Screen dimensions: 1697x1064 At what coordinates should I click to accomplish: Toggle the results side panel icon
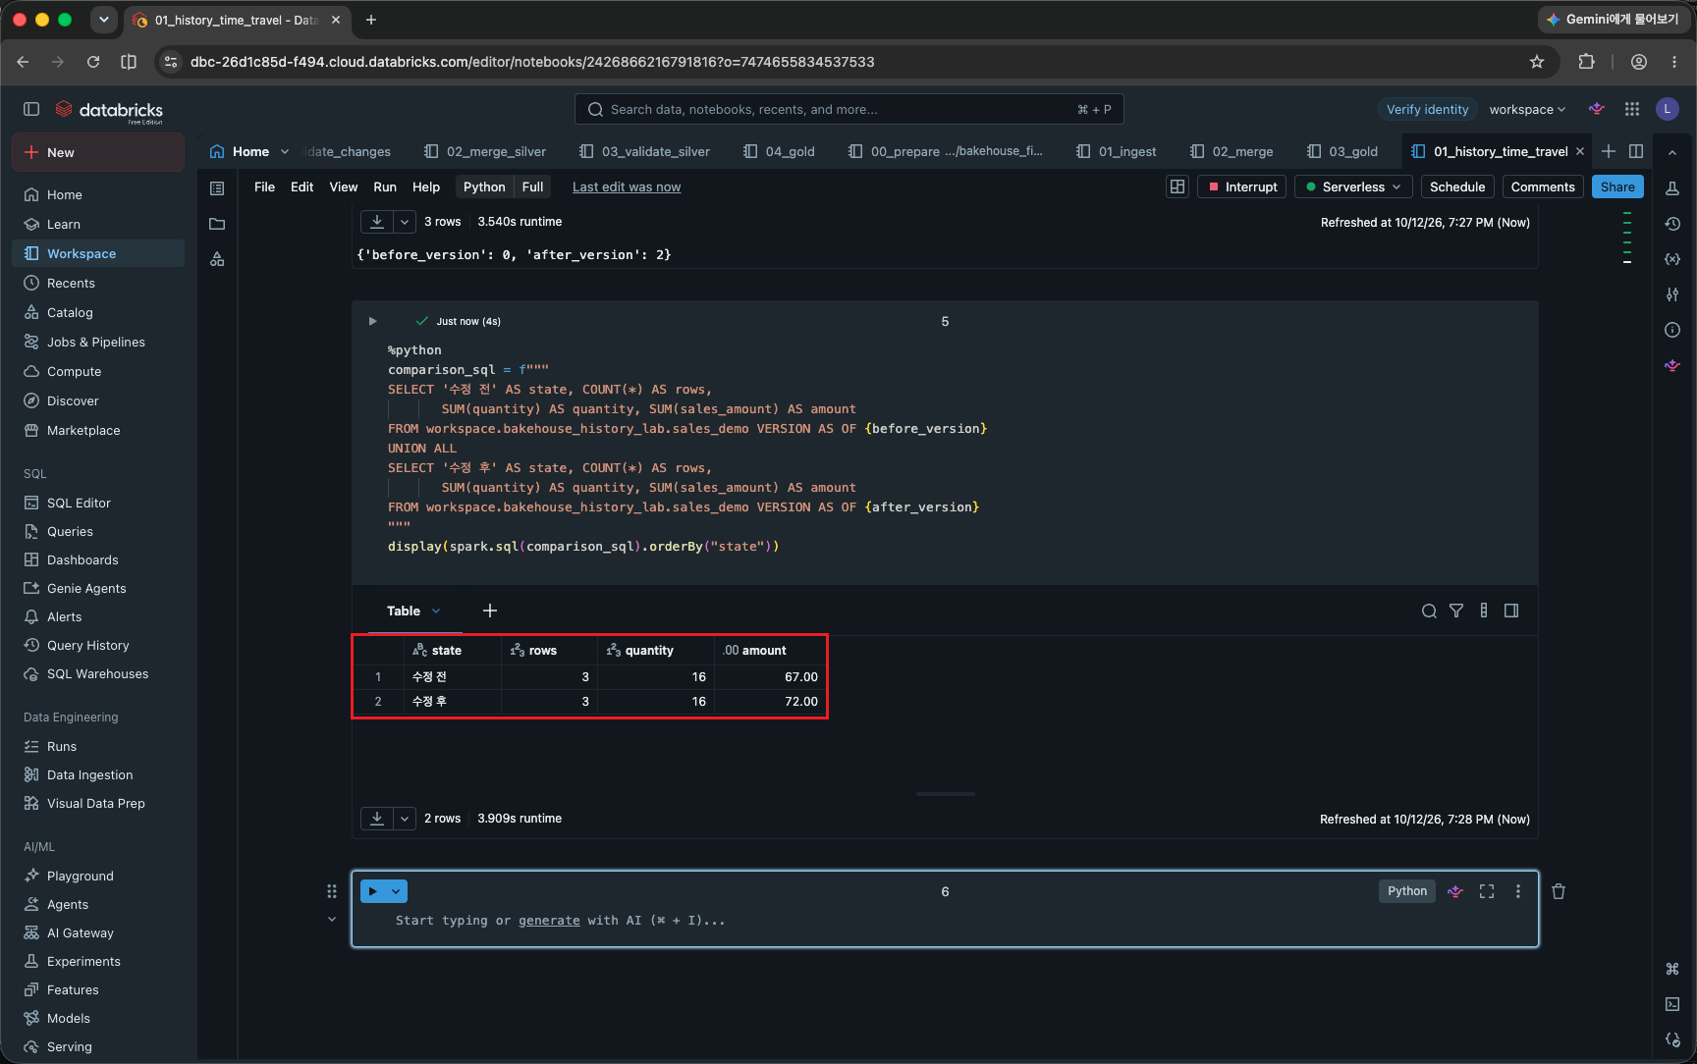click(x=1511, y=611)
